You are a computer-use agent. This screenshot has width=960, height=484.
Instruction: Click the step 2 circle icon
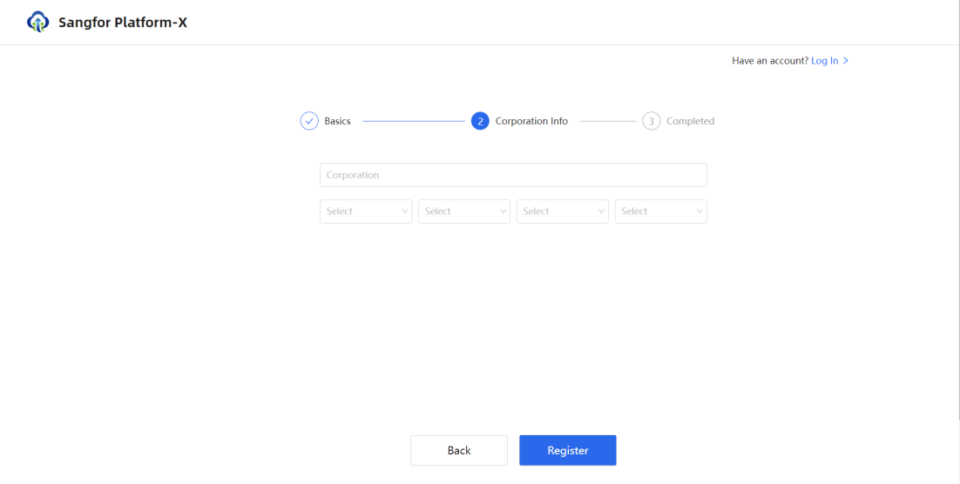pos(480,121)
